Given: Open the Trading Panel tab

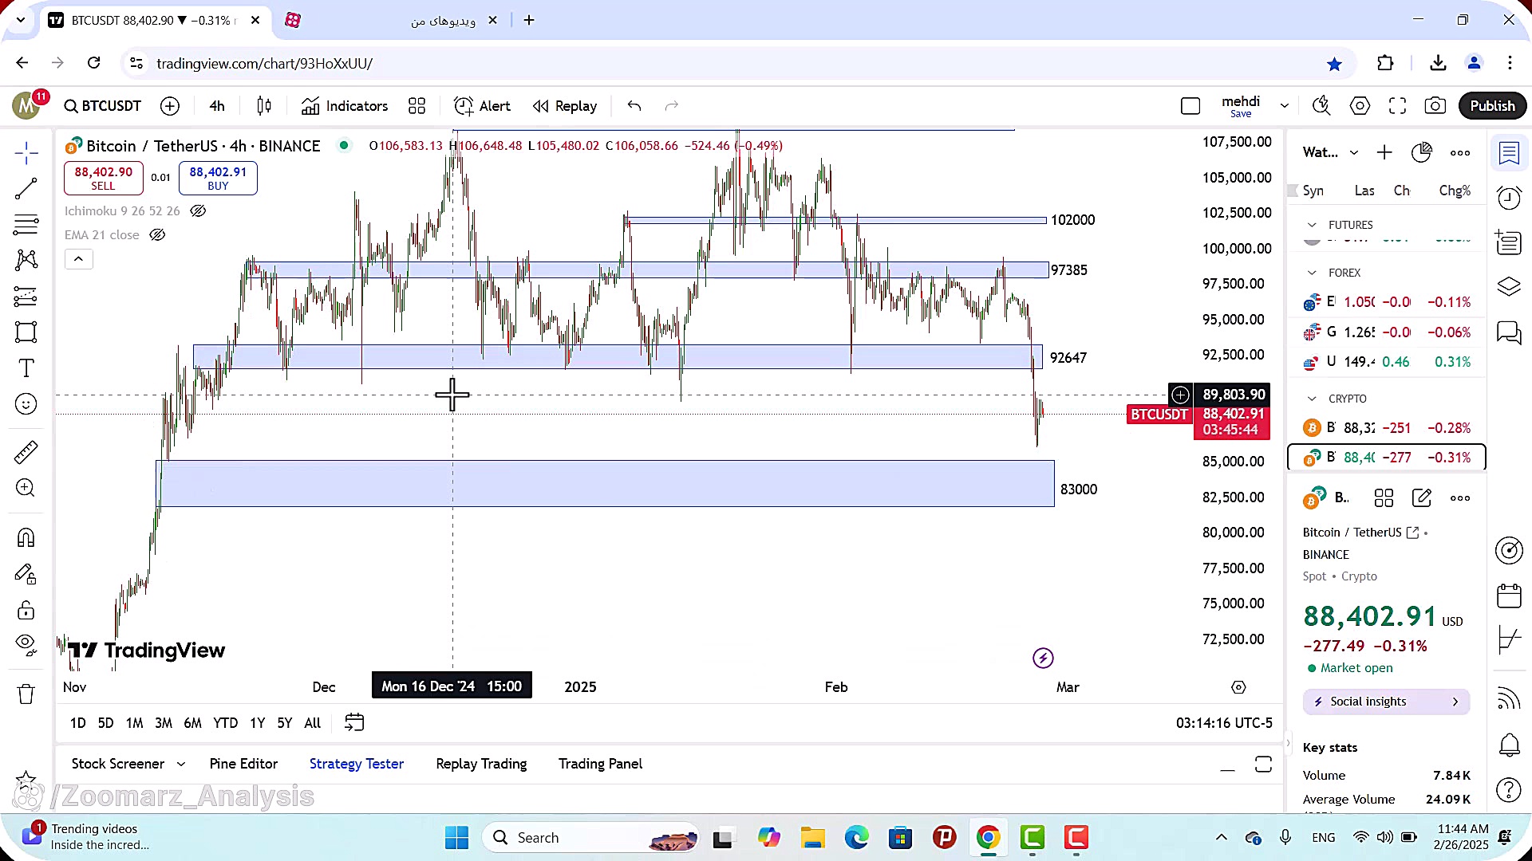Looking at the screenshot, I should click(600, 765).
